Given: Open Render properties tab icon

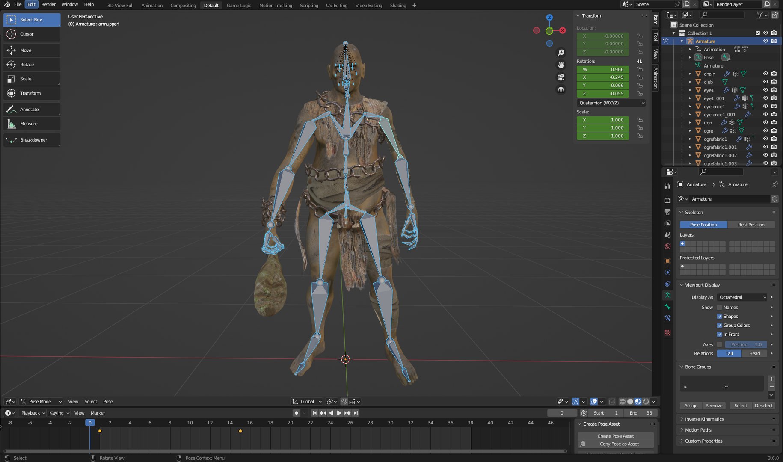Looking at the screenshot, I should click(667, 200).
